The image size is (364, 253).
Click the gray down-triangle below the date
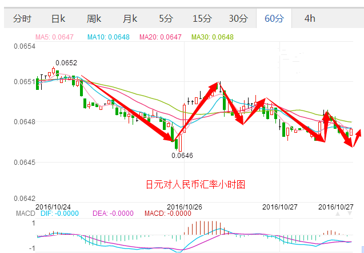pyautogui.click(x=350, y=214)
